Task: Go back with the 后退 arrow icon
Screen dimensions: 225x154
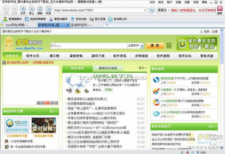Action: point(6,9)
